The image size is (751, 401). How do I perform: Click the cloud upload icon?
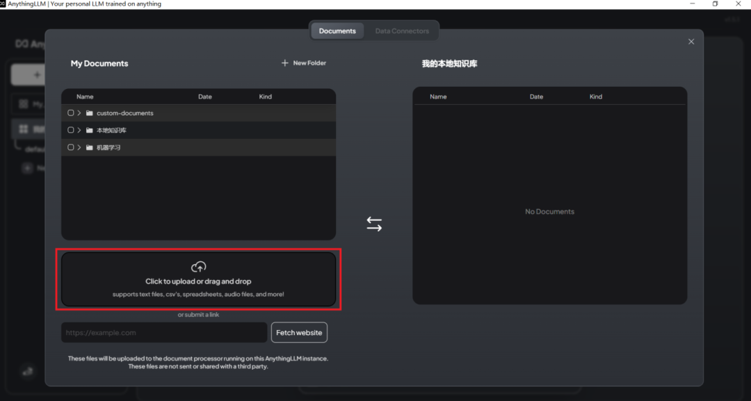[198, 267]
